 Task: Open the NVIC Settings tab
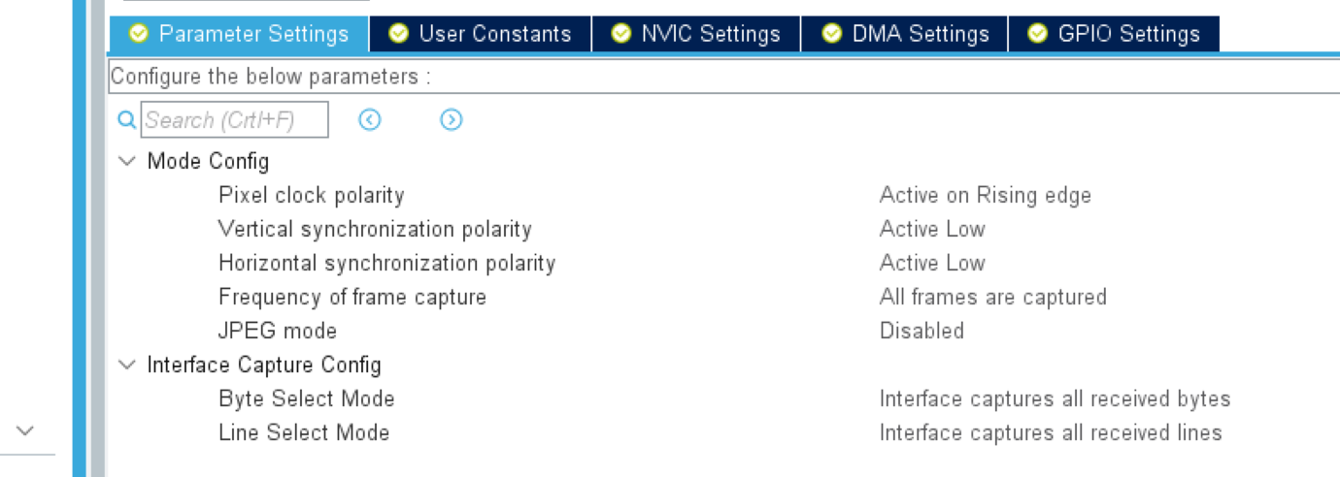pos(710,34)
